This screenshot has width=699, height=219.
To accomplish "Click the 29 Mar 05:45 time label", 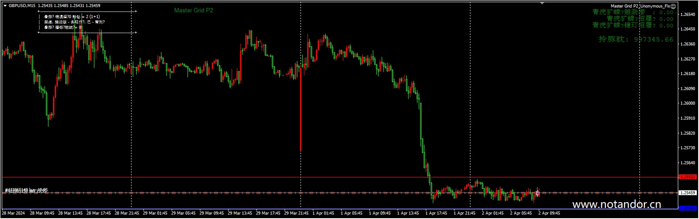I will coord(184,213).
